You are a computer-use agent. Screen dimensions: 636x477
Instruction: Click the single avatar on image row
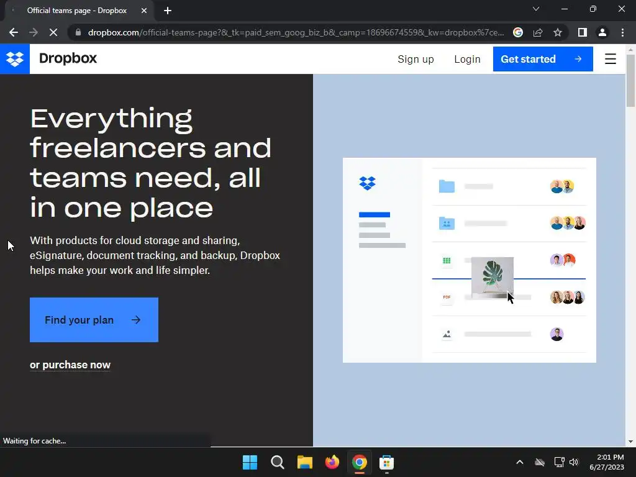557,334
